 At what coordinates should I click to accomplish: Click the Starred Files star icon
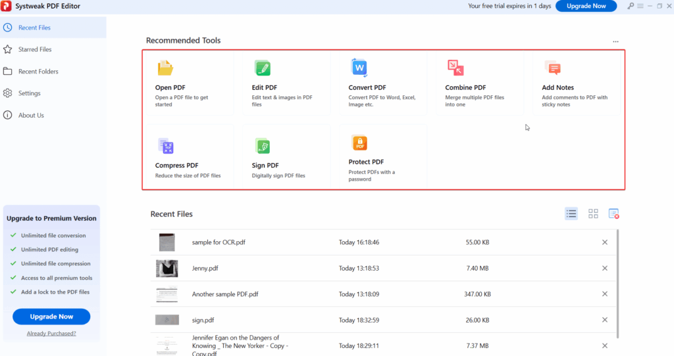8,49
